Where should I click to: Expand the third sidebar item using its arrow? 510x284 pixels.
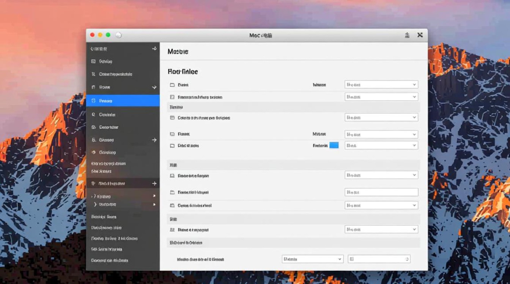[x=154, y=87]
